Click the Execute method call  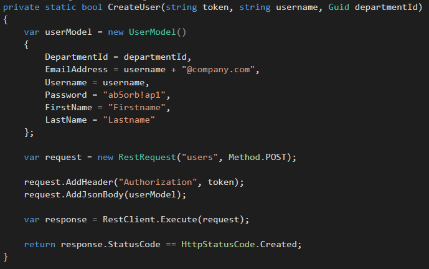coord(179,219)
